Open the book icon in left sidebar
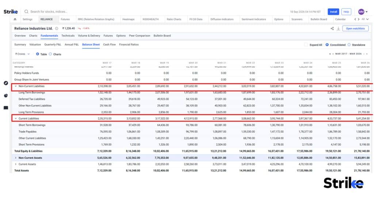 pos(6,108)
